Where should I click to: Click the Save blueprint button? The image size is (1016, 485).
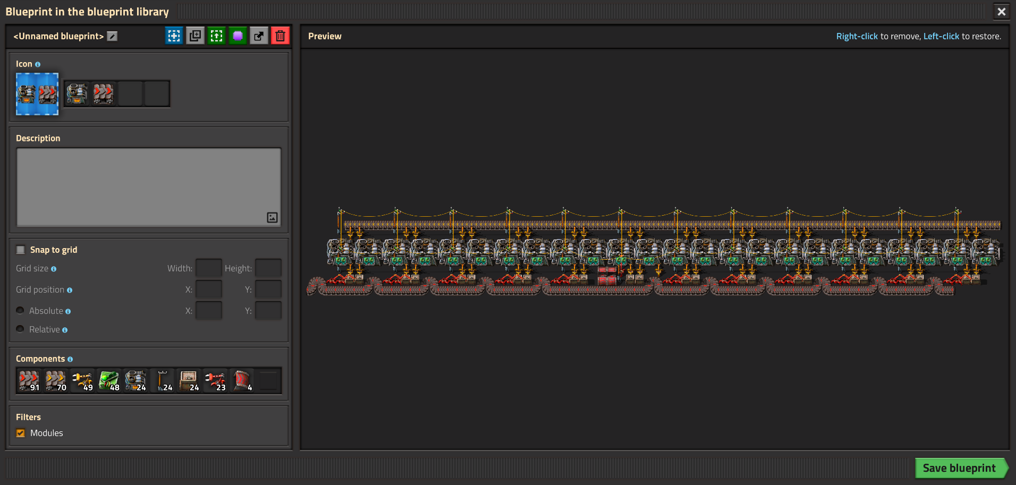click(x=961, y=468)
